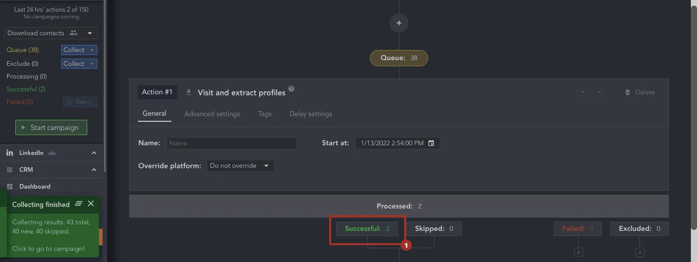Move Action #1 down with the down arrow
This screenshot has width=697, height=262.
pyautogui.click(x=599, y=92)
